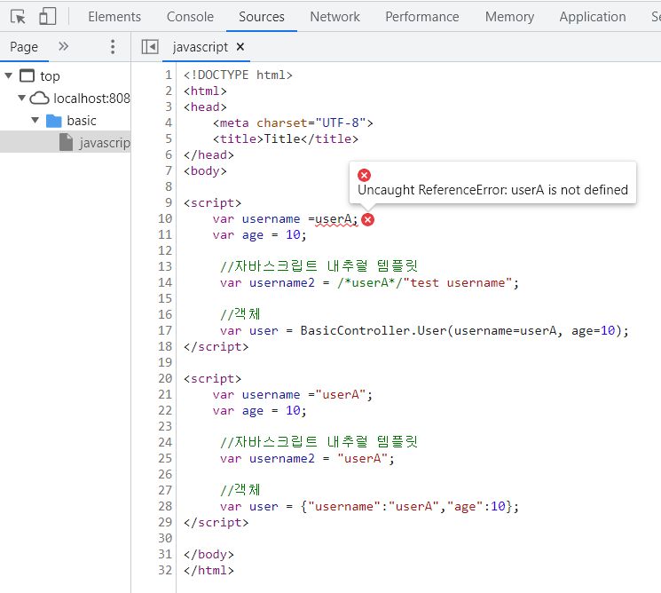The height and width of the screenshot is (593, 661).
Task: Click line number 10 in the gutter
Action: [x=165, y=219]
